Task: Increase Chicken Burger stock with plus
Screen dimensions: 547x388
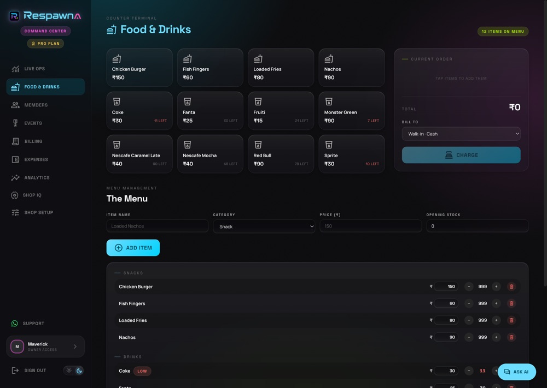Action: click(x=496, y=286)
